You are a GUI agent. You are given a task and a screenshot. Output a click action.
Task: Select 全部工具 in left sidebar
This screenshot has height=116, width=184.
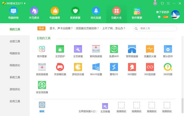15,41
